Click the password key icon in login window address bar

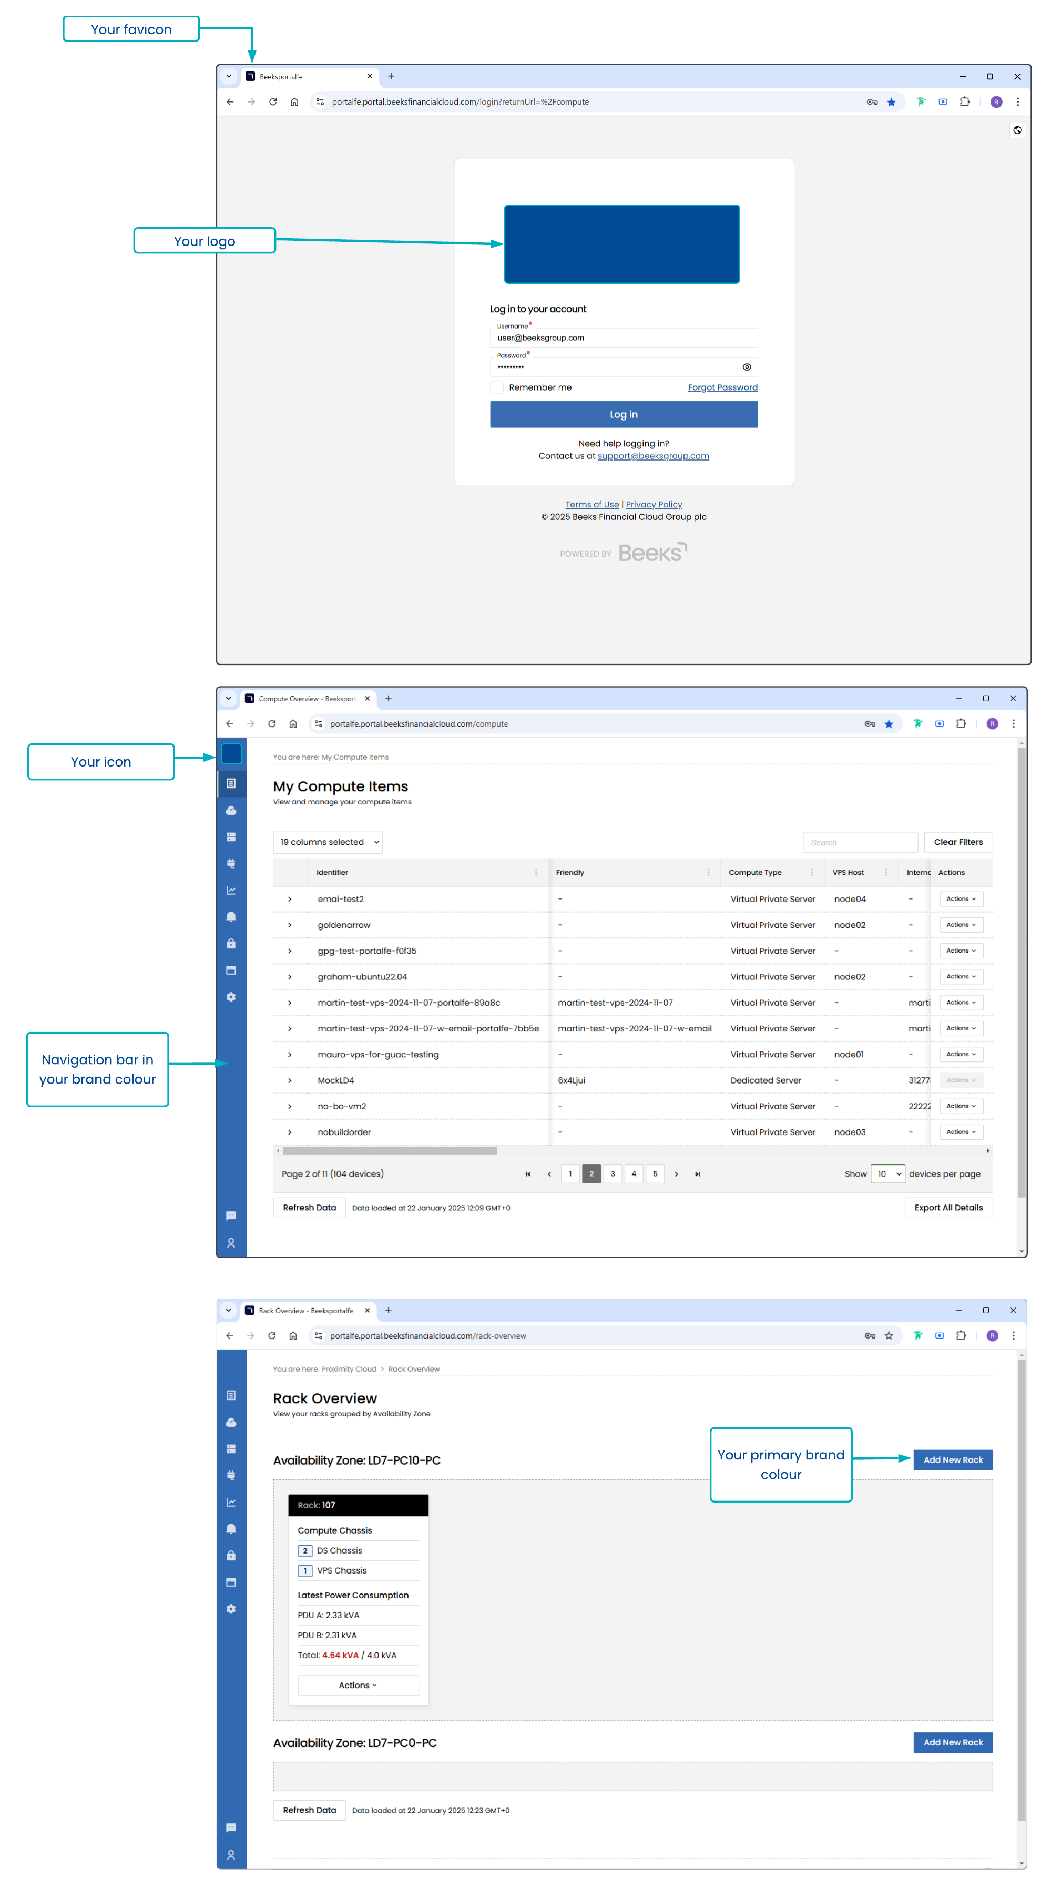tap(872, 102)
